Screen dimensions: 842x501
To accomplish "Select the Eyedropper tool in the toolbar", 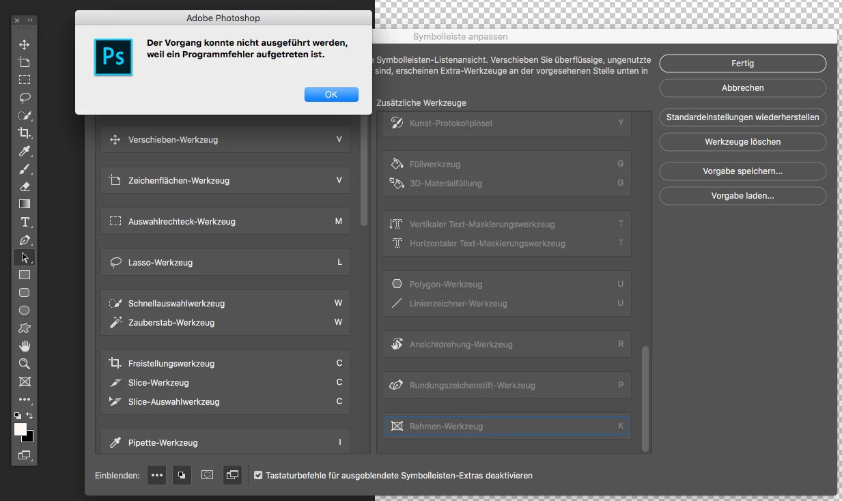I will 25,151.
